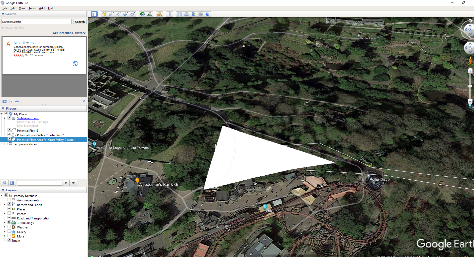Click Rita placemark icon on map
The width and height of the screenshot is (474, 257).
[x=265, y=207]
